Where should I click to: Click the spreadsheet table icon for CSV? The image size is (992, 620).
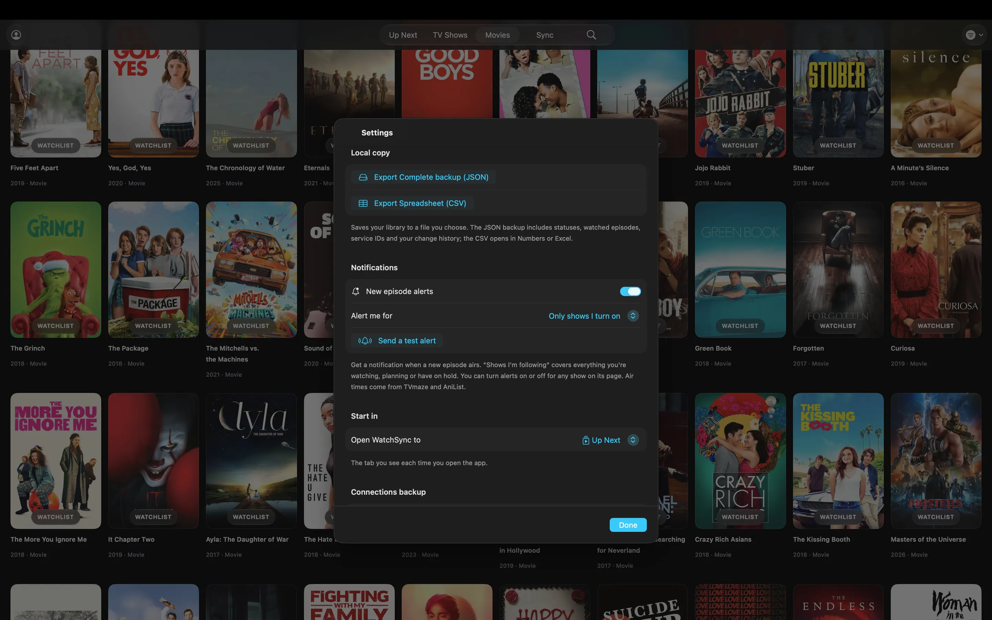363,203
